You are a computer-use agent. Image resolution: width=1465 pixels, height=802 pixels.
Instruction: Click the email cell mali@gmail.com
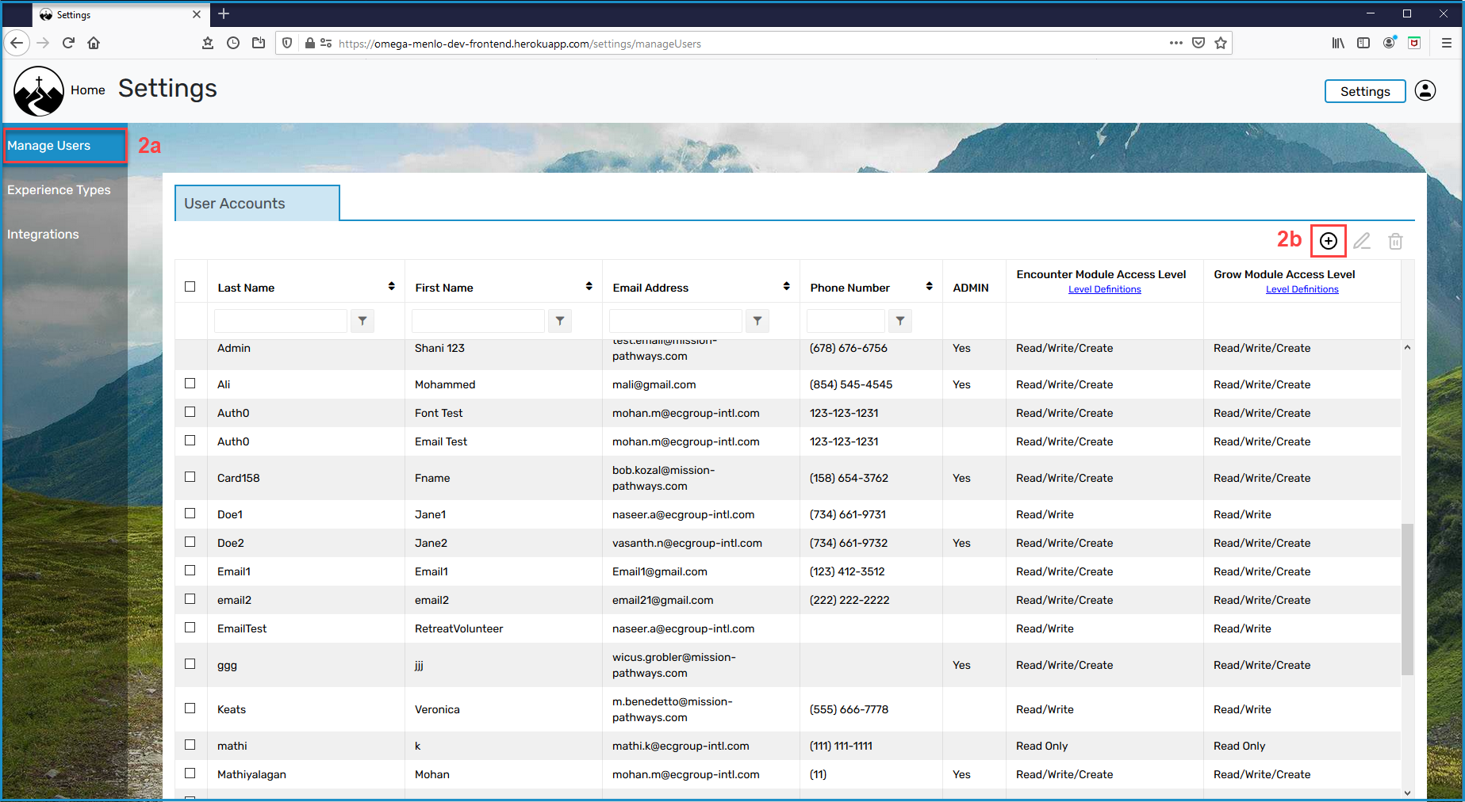(x=654, y=384)
